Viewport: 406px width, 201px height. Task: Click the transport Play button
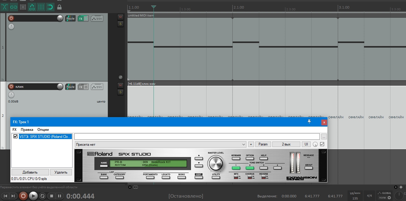pyautogui.click(x=33, y=196)
